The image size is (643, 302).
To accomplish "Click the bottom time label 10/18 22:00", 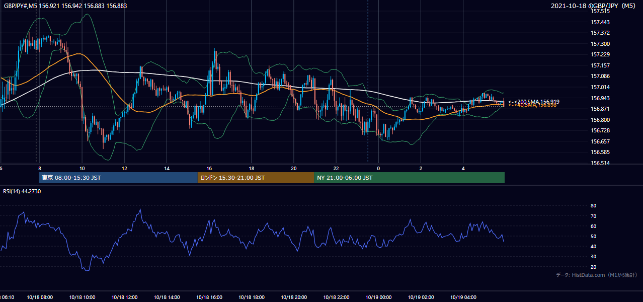I will coord(336,297).
